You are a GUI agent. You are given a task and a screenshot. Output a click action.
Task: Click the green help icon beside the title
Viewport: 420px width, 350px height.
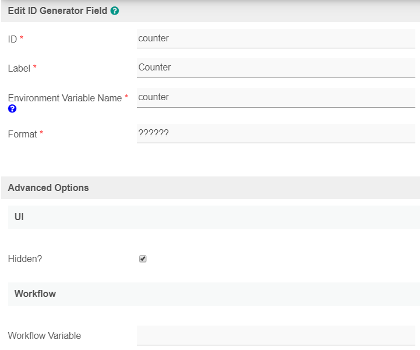(x=115, y=10)
